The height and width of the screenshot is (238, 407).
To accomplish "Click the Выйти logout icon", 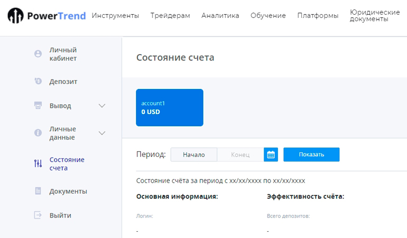I will [38, 215].
